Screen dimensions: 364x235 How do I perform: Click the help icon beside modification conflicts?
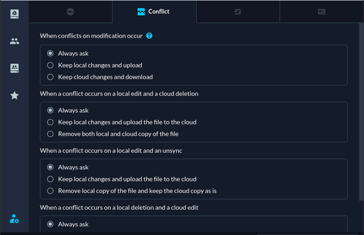click(x=149, y=35)
